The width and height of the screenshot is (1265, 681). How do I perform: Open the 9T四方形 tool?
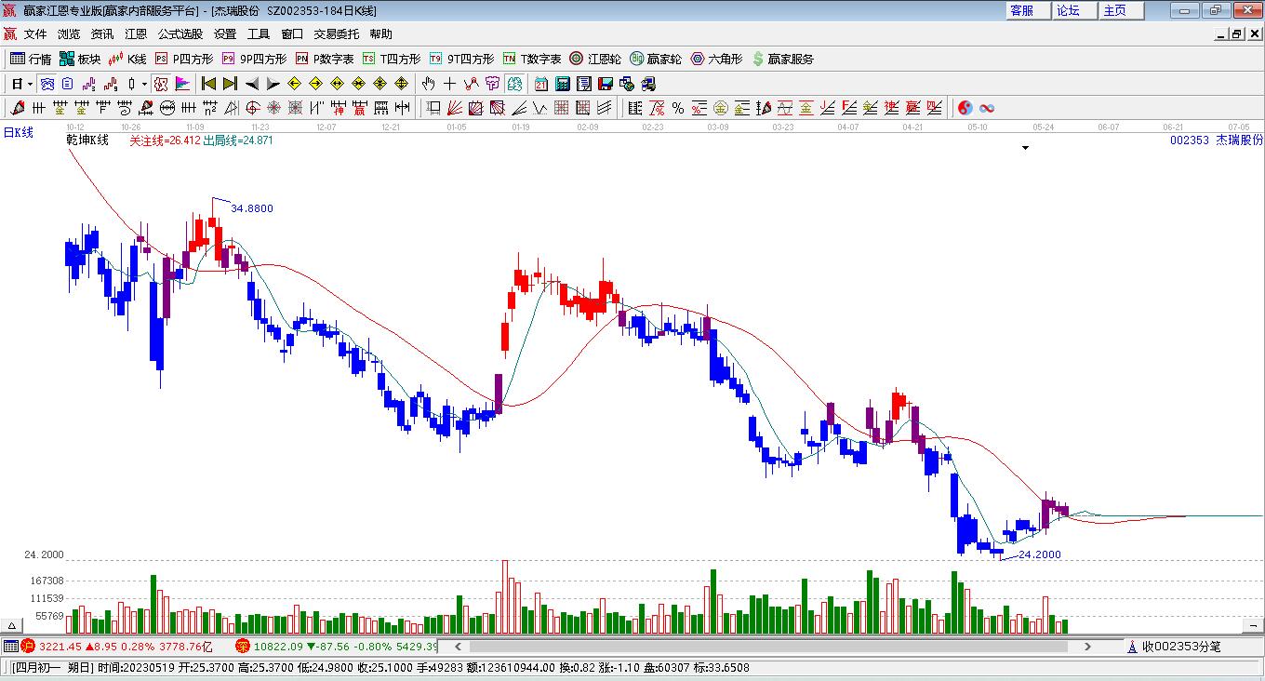point(461,59)
